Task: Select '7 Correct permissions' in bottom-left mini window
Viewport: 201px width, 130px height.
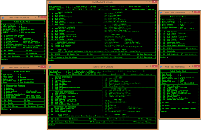Action: [x=14, y=94]
